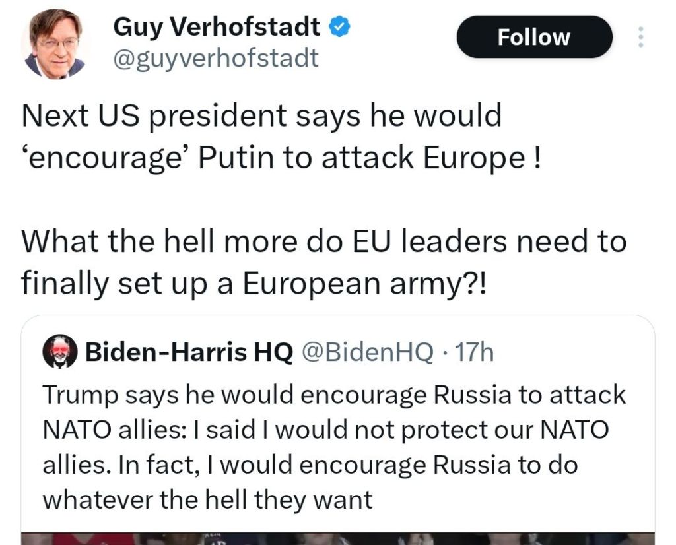The width and height of the screenshot is (676, 545).
Task: Open the three-dot more options menu
Action: (640, 36)
